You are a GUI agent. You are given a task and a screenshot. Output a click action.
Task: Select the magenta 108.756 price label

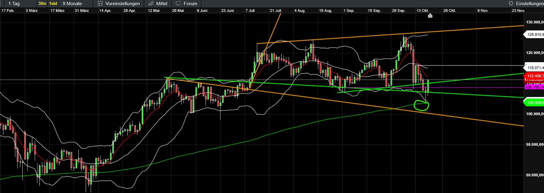coord(534,87)
